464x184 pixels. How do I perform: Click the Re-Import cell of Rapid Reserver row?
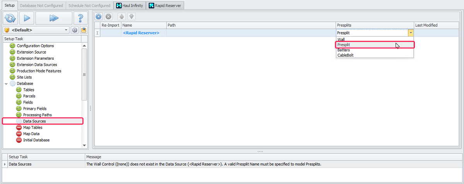[111, 33]
